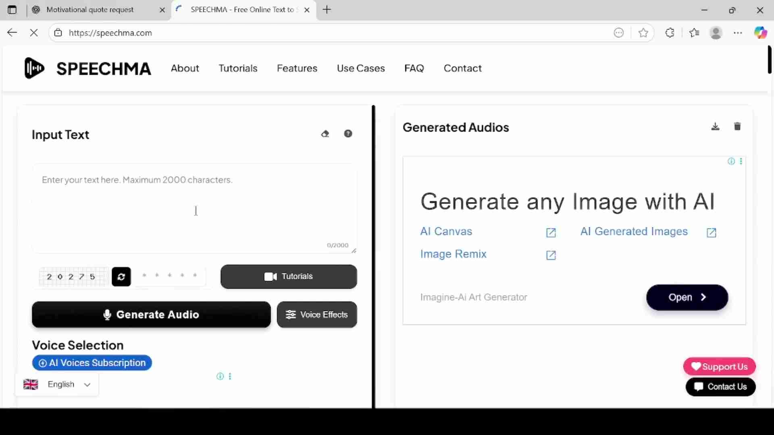
Task: Download all generated audios
Action: 715,126
